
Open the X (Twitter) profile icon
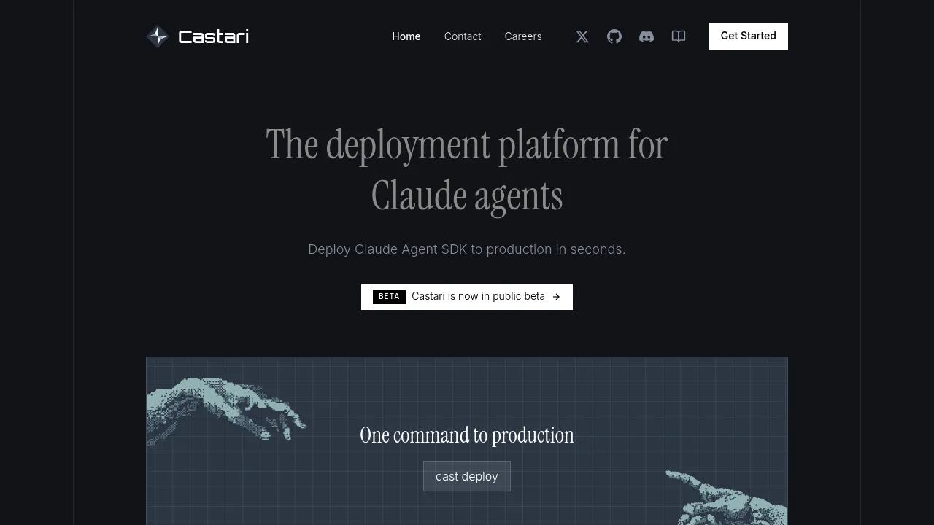tap(582, 36)
